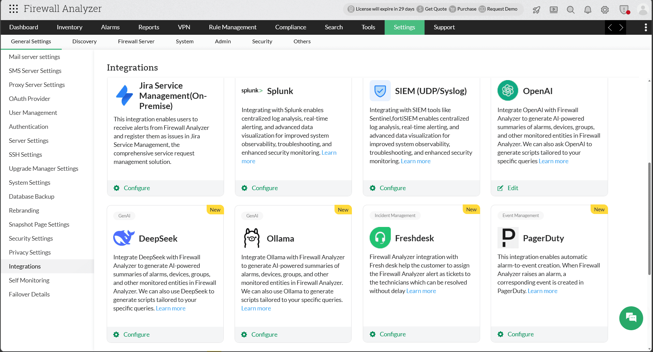Configure the SIEM integration

(x=388, y=188)
